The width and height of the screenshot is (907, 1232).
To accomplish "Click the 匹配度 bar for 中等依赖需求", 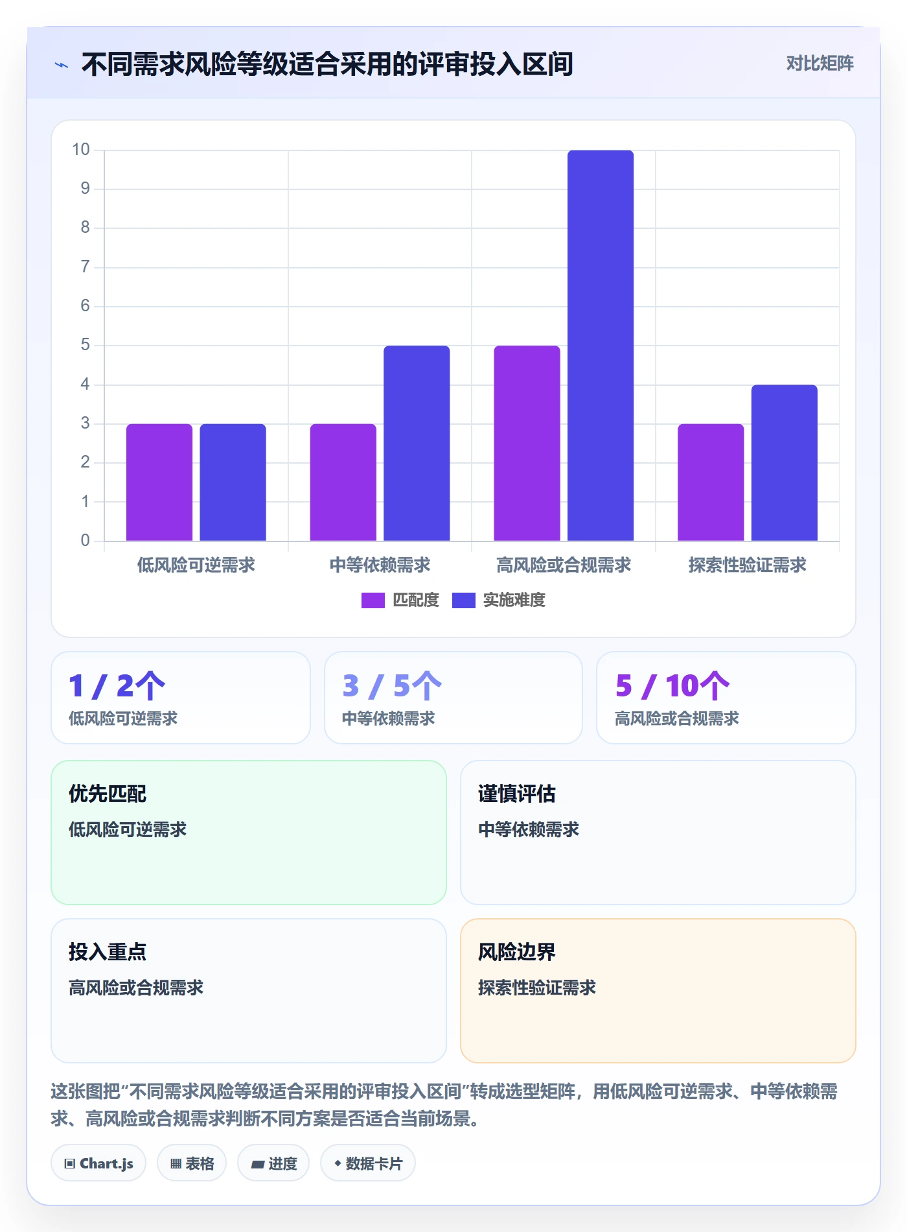I will pyautogui.click(x=343, y=482).
